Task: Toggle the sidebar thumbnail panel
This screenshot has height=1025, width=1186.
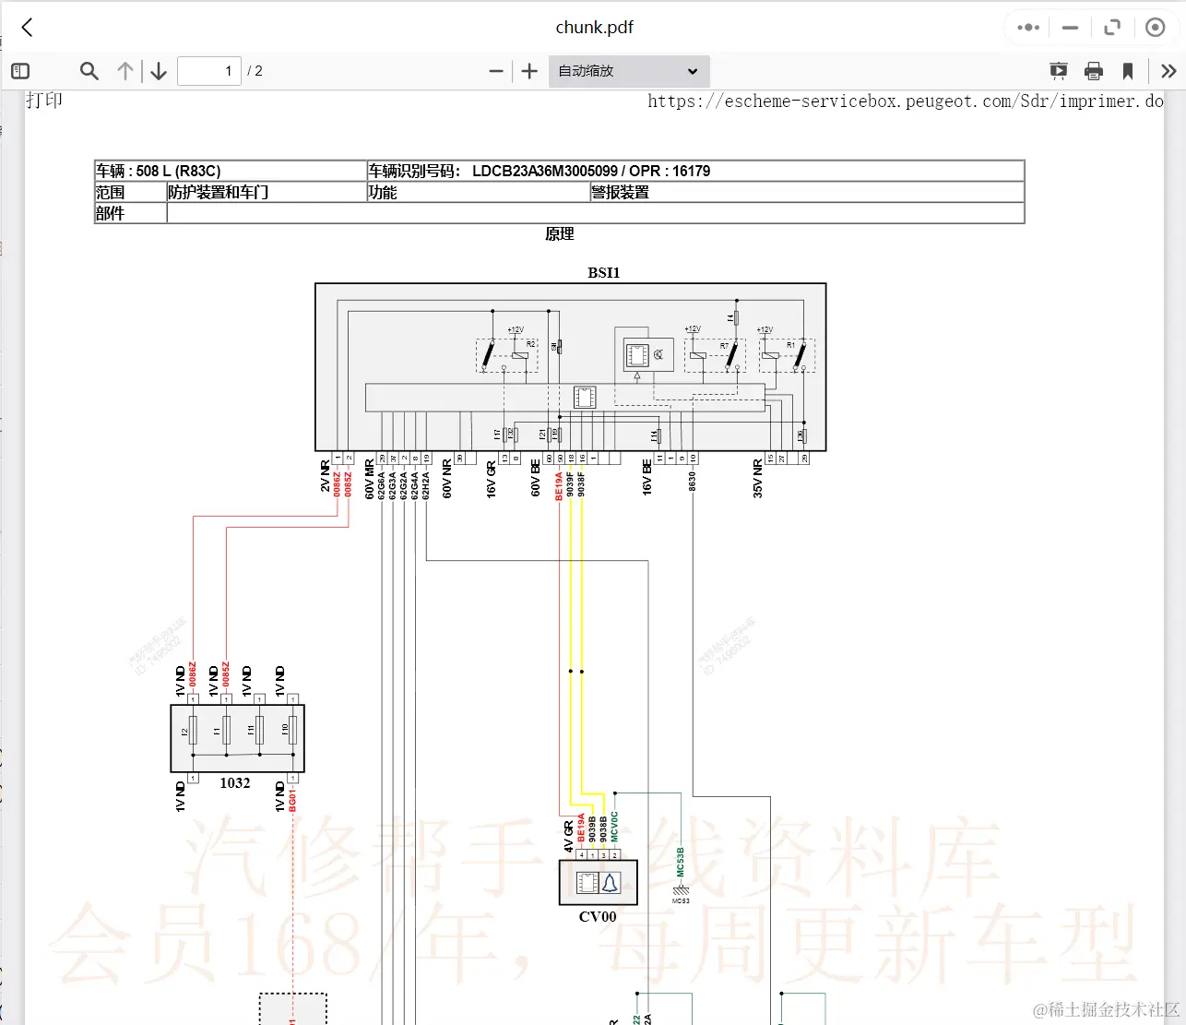Action: click(x=19, y=70)
